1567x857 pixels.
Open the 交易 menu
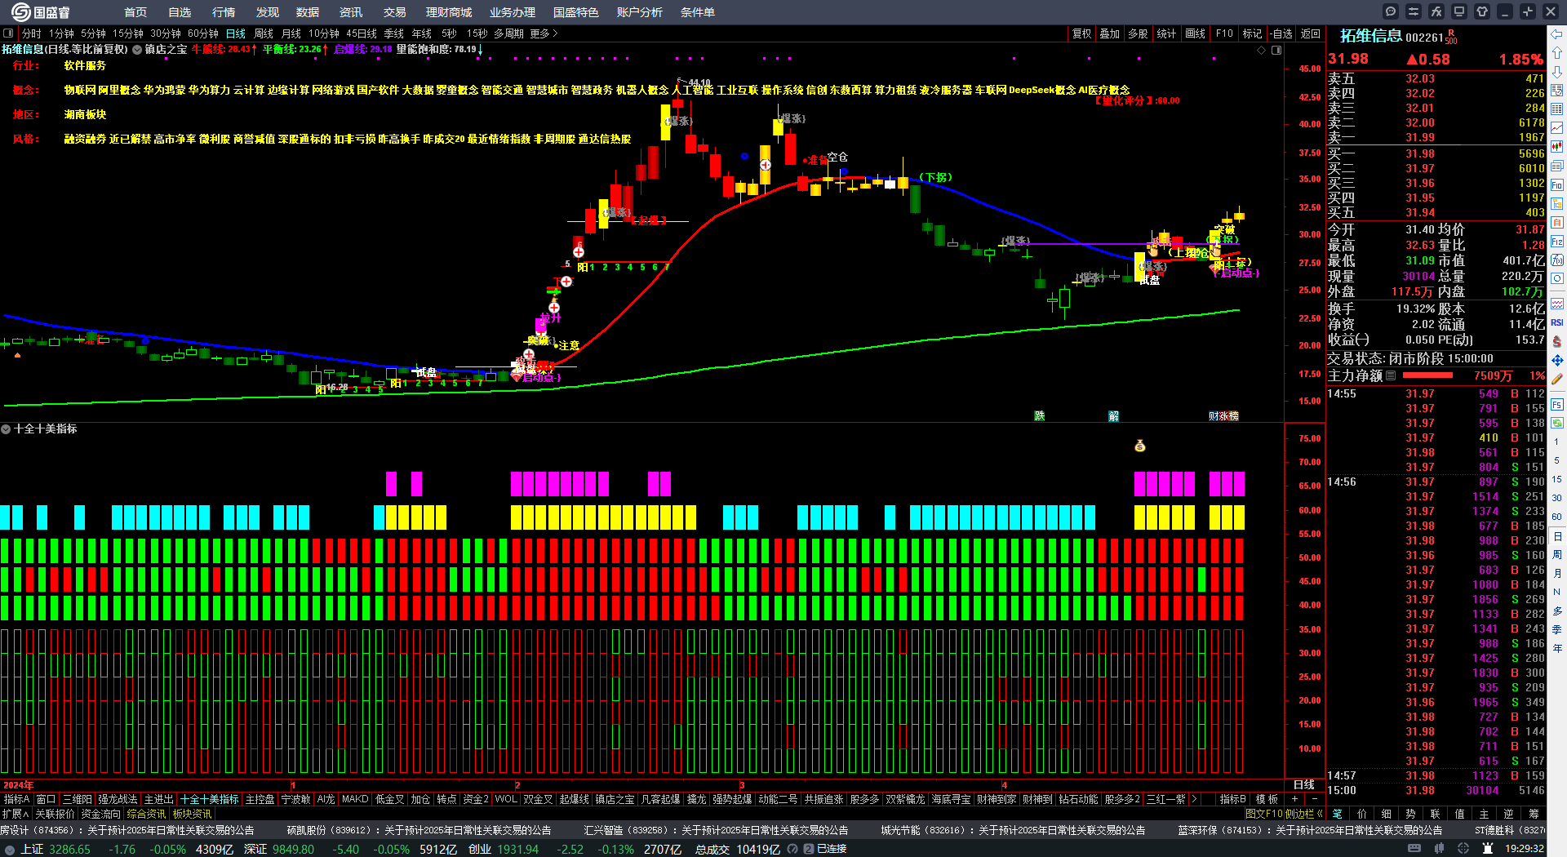[395, 12]
